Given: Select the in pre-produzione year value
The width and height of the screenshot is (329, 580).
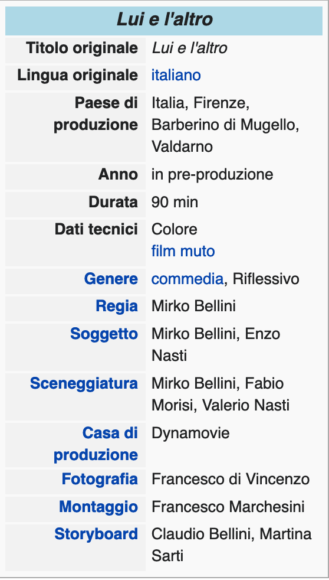Looking at the screenshot, I should [x=212, y=174].
